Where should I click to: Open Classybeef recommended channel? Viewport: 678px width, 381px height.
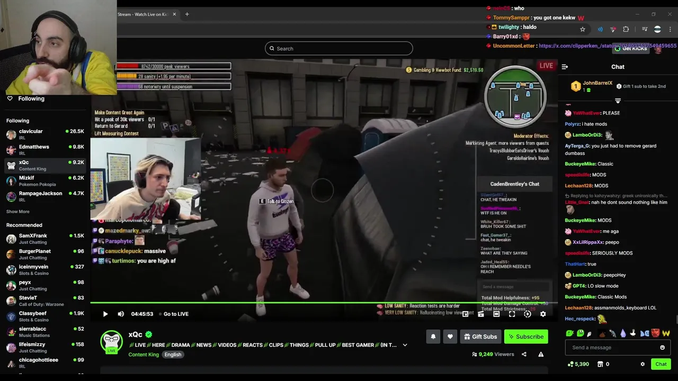tap(45, 316)
